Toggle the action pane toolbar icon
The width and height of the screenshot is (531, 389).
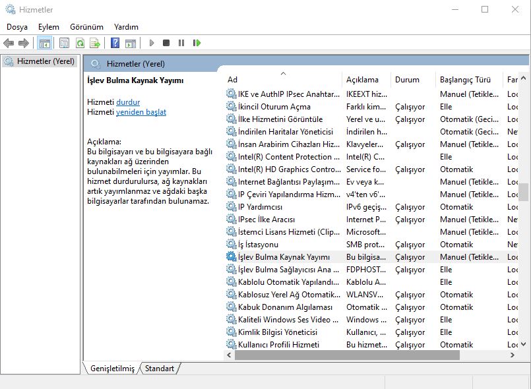coord(131,43)
